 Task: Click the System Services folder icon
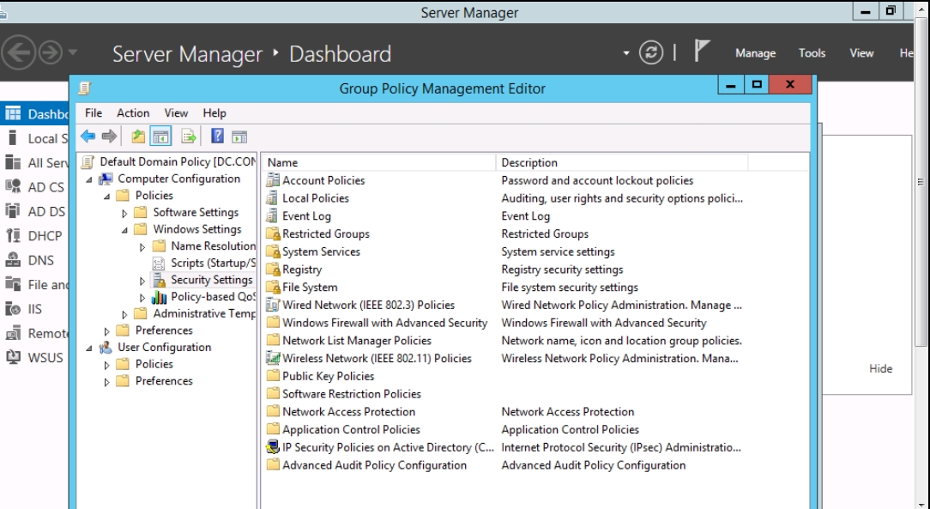coord(273,251)
